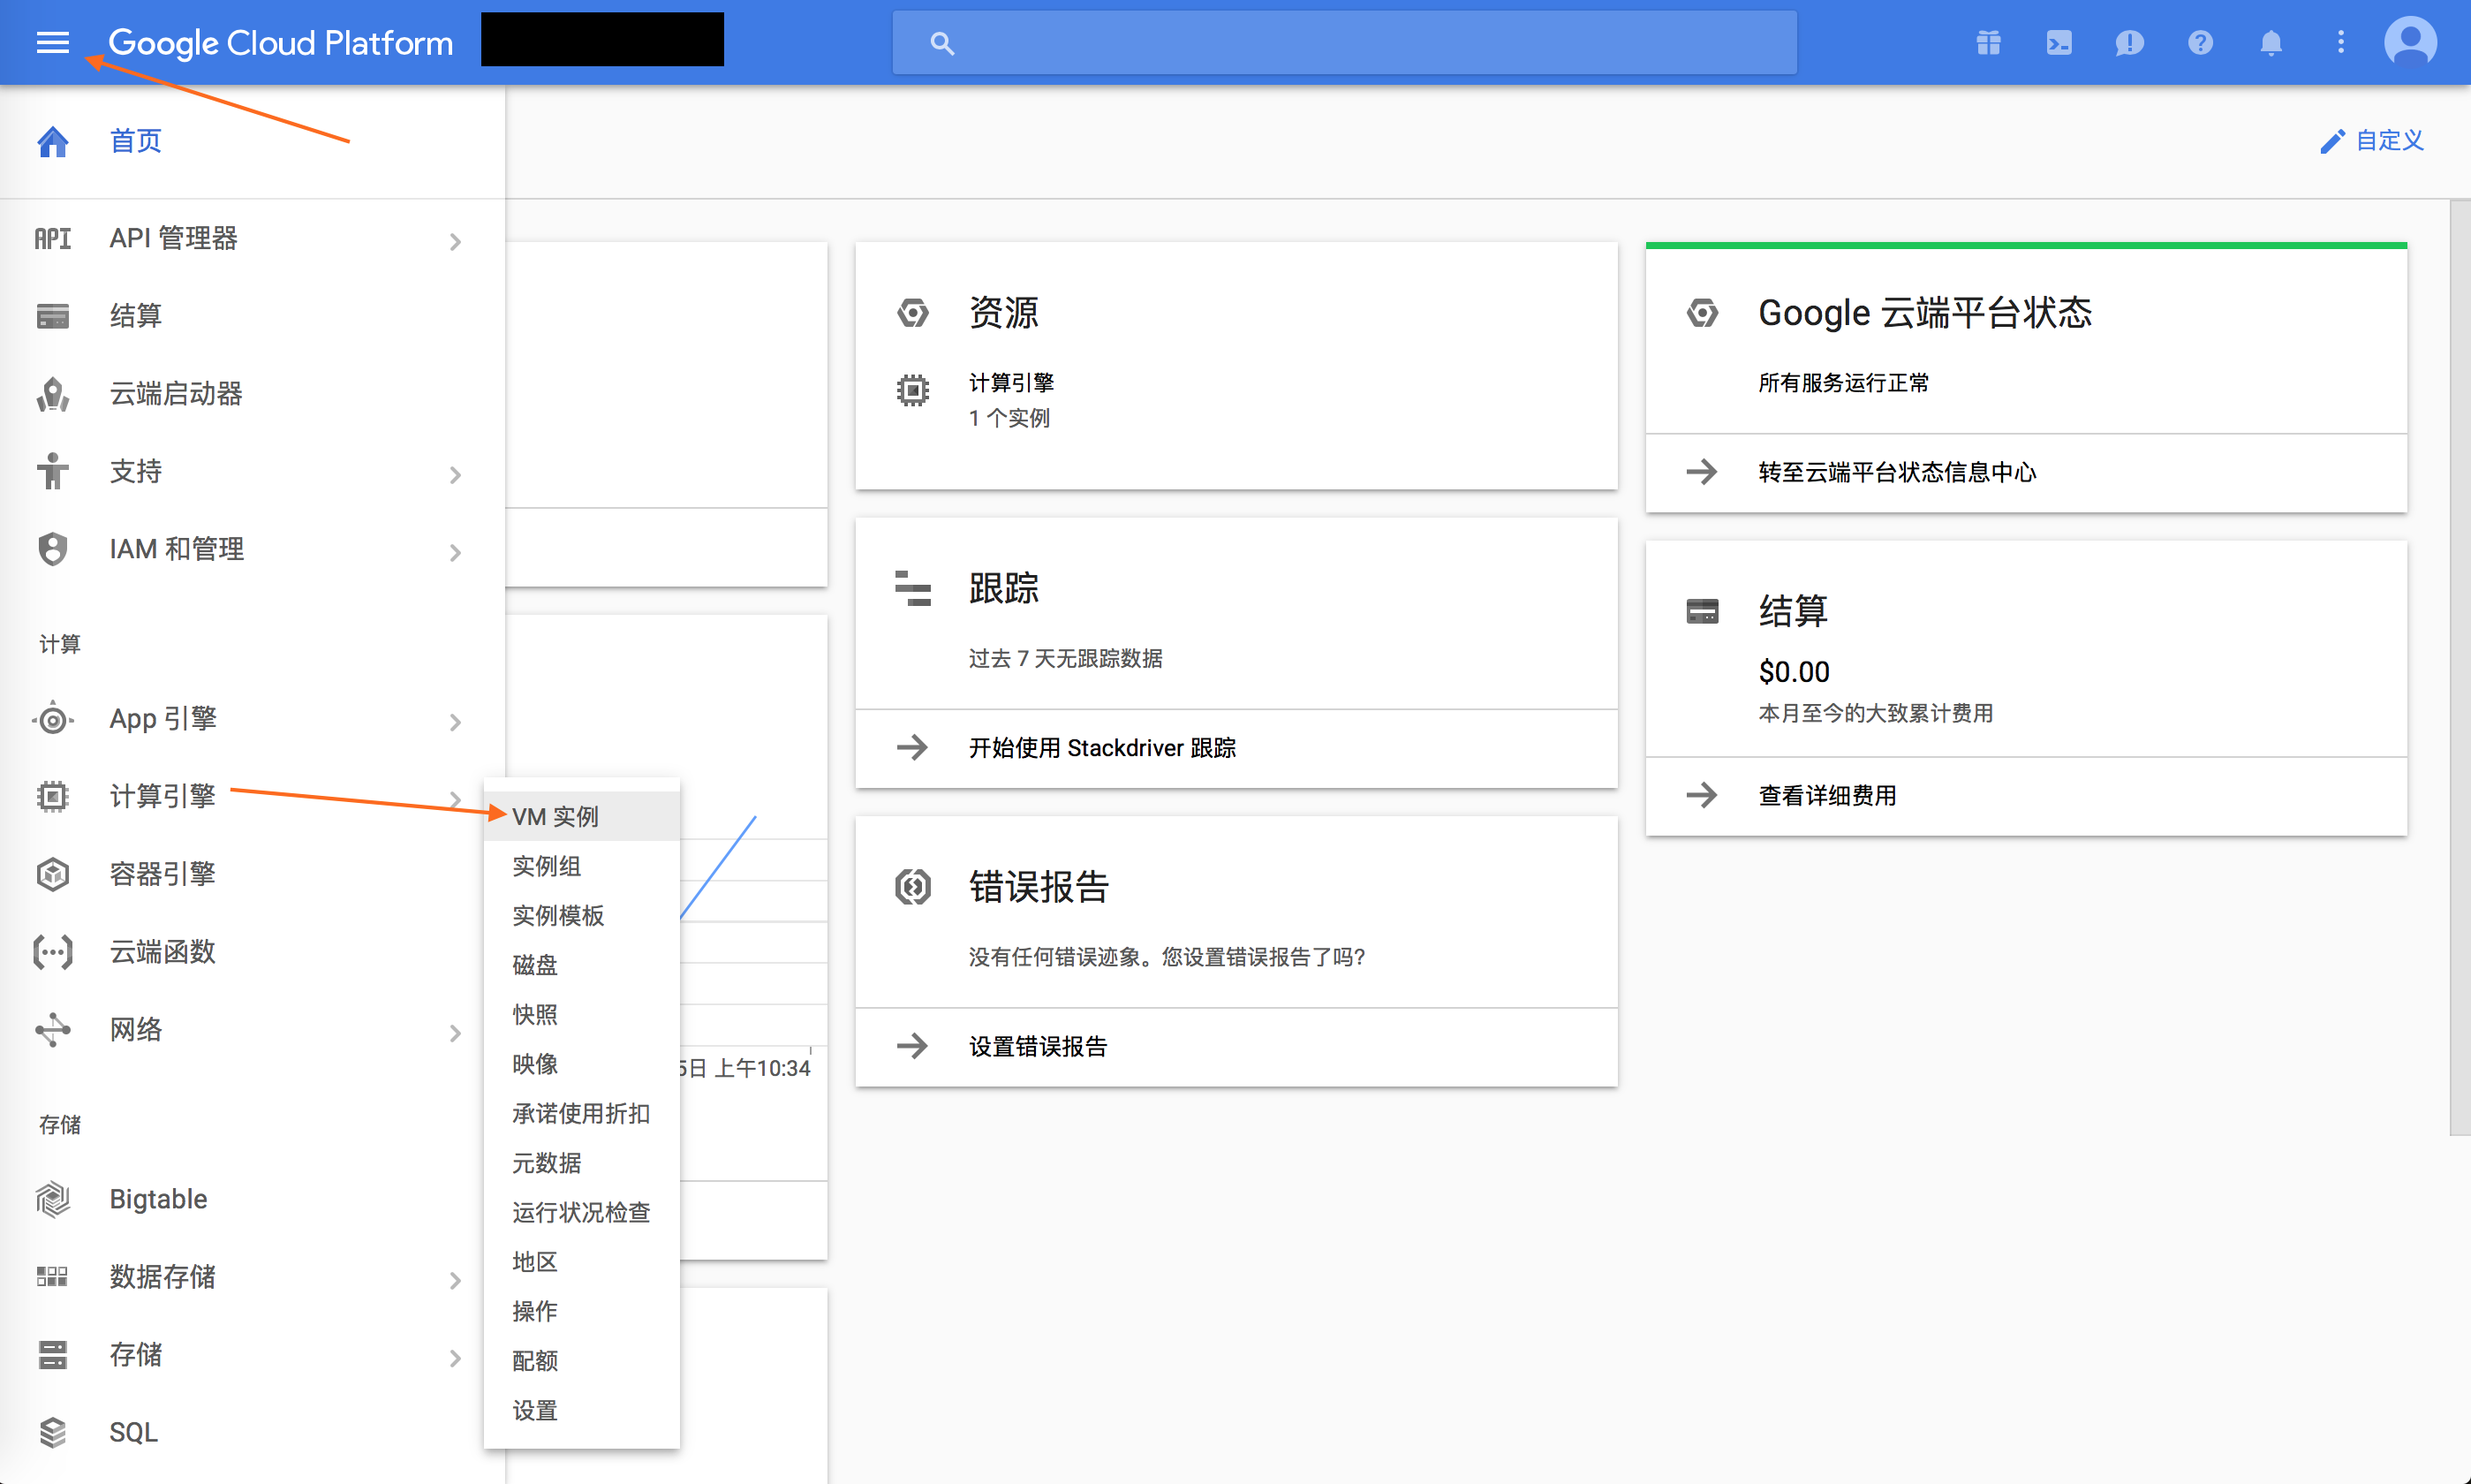Select 设置 in the submenu

pos(582,1410)
